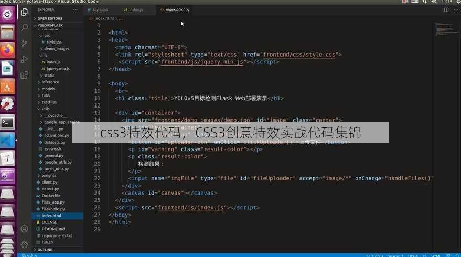Open README.md file
Screen dimensions: 461x257
(x=53, y=229)
